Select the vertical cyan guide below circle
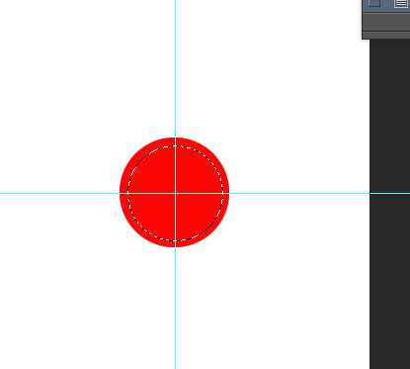 [175, 308]
